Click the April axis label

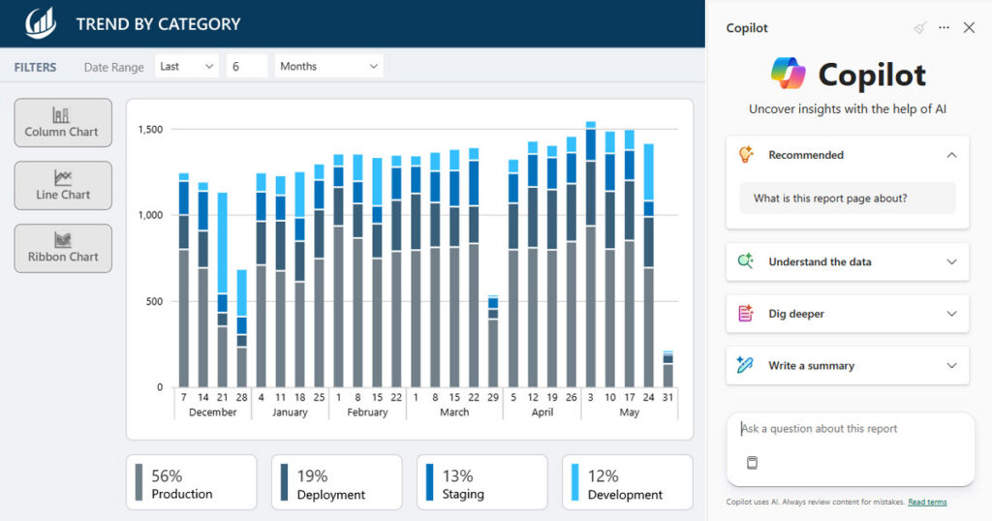[x=542, y=413]
